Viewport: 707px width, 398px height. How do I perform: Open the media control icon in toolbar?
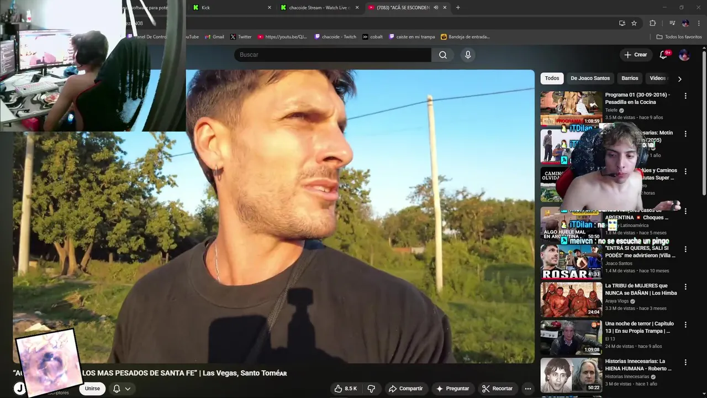(x=672, y=23)
